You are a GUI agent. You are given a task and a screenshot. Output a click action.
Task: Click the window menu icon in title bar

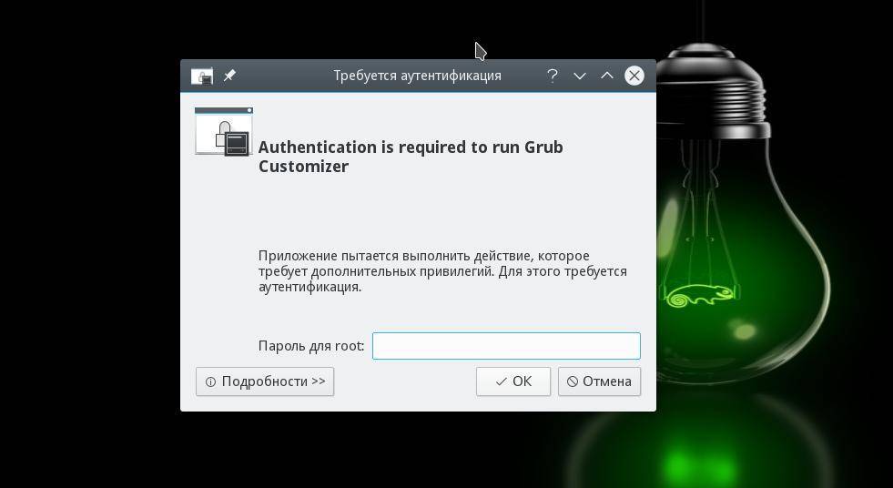coord(202,76)
